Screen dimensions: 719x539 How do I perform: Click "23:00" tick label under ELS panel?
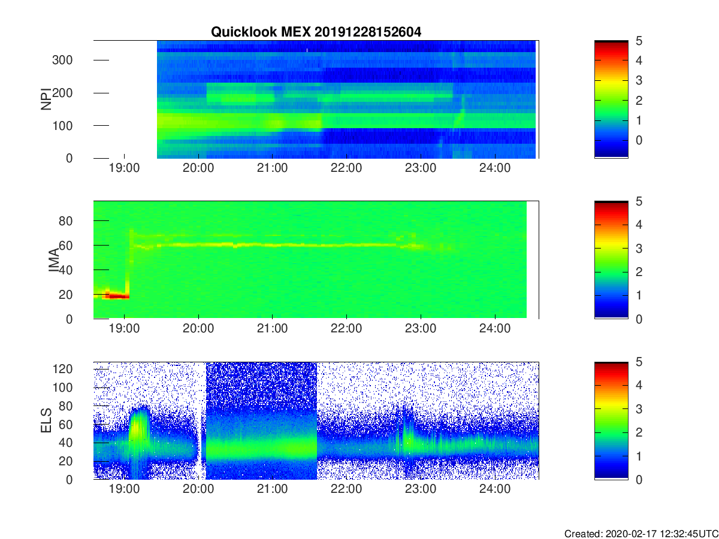(421, 489)
